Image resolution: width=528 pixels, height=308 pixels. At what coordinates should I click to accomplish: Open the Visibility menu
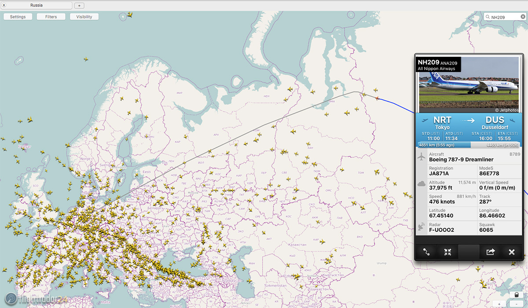[84, 17]
